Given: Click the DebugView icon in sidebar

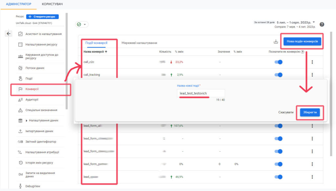Looking at the screenshot, I should point(20,186).
